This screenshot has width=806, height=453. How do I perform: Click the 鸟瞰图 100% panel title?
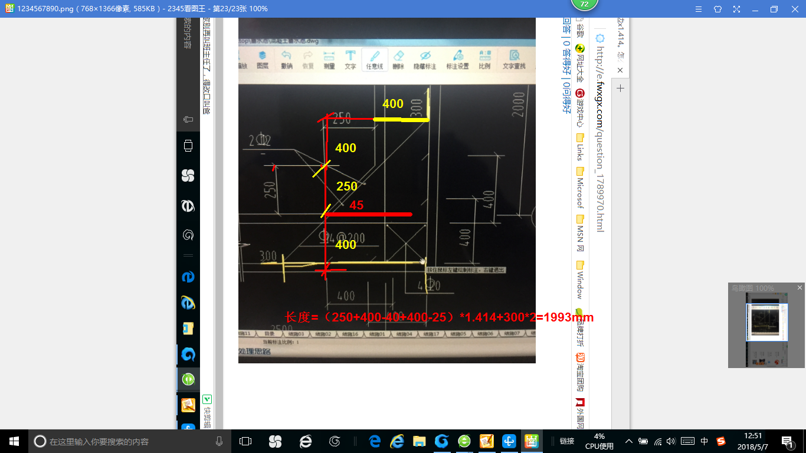753,288
